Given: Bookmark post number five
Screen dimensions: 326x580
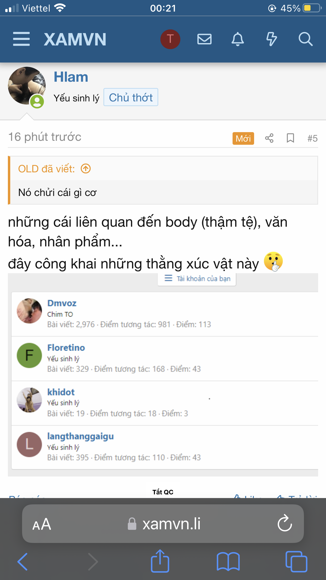Looking at the screenshot, I should [290, 138].
